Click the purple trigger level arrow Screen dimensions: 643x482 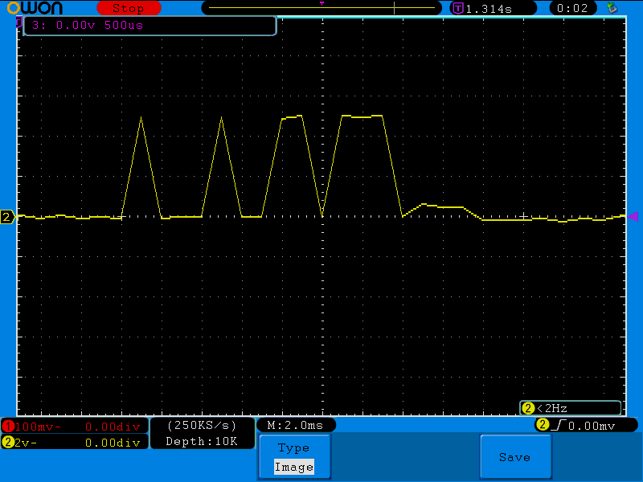click(633, 216)
